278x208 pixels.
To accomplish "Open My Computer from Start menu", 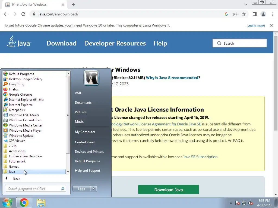I will pyautogui.click(x=85, y=132).
